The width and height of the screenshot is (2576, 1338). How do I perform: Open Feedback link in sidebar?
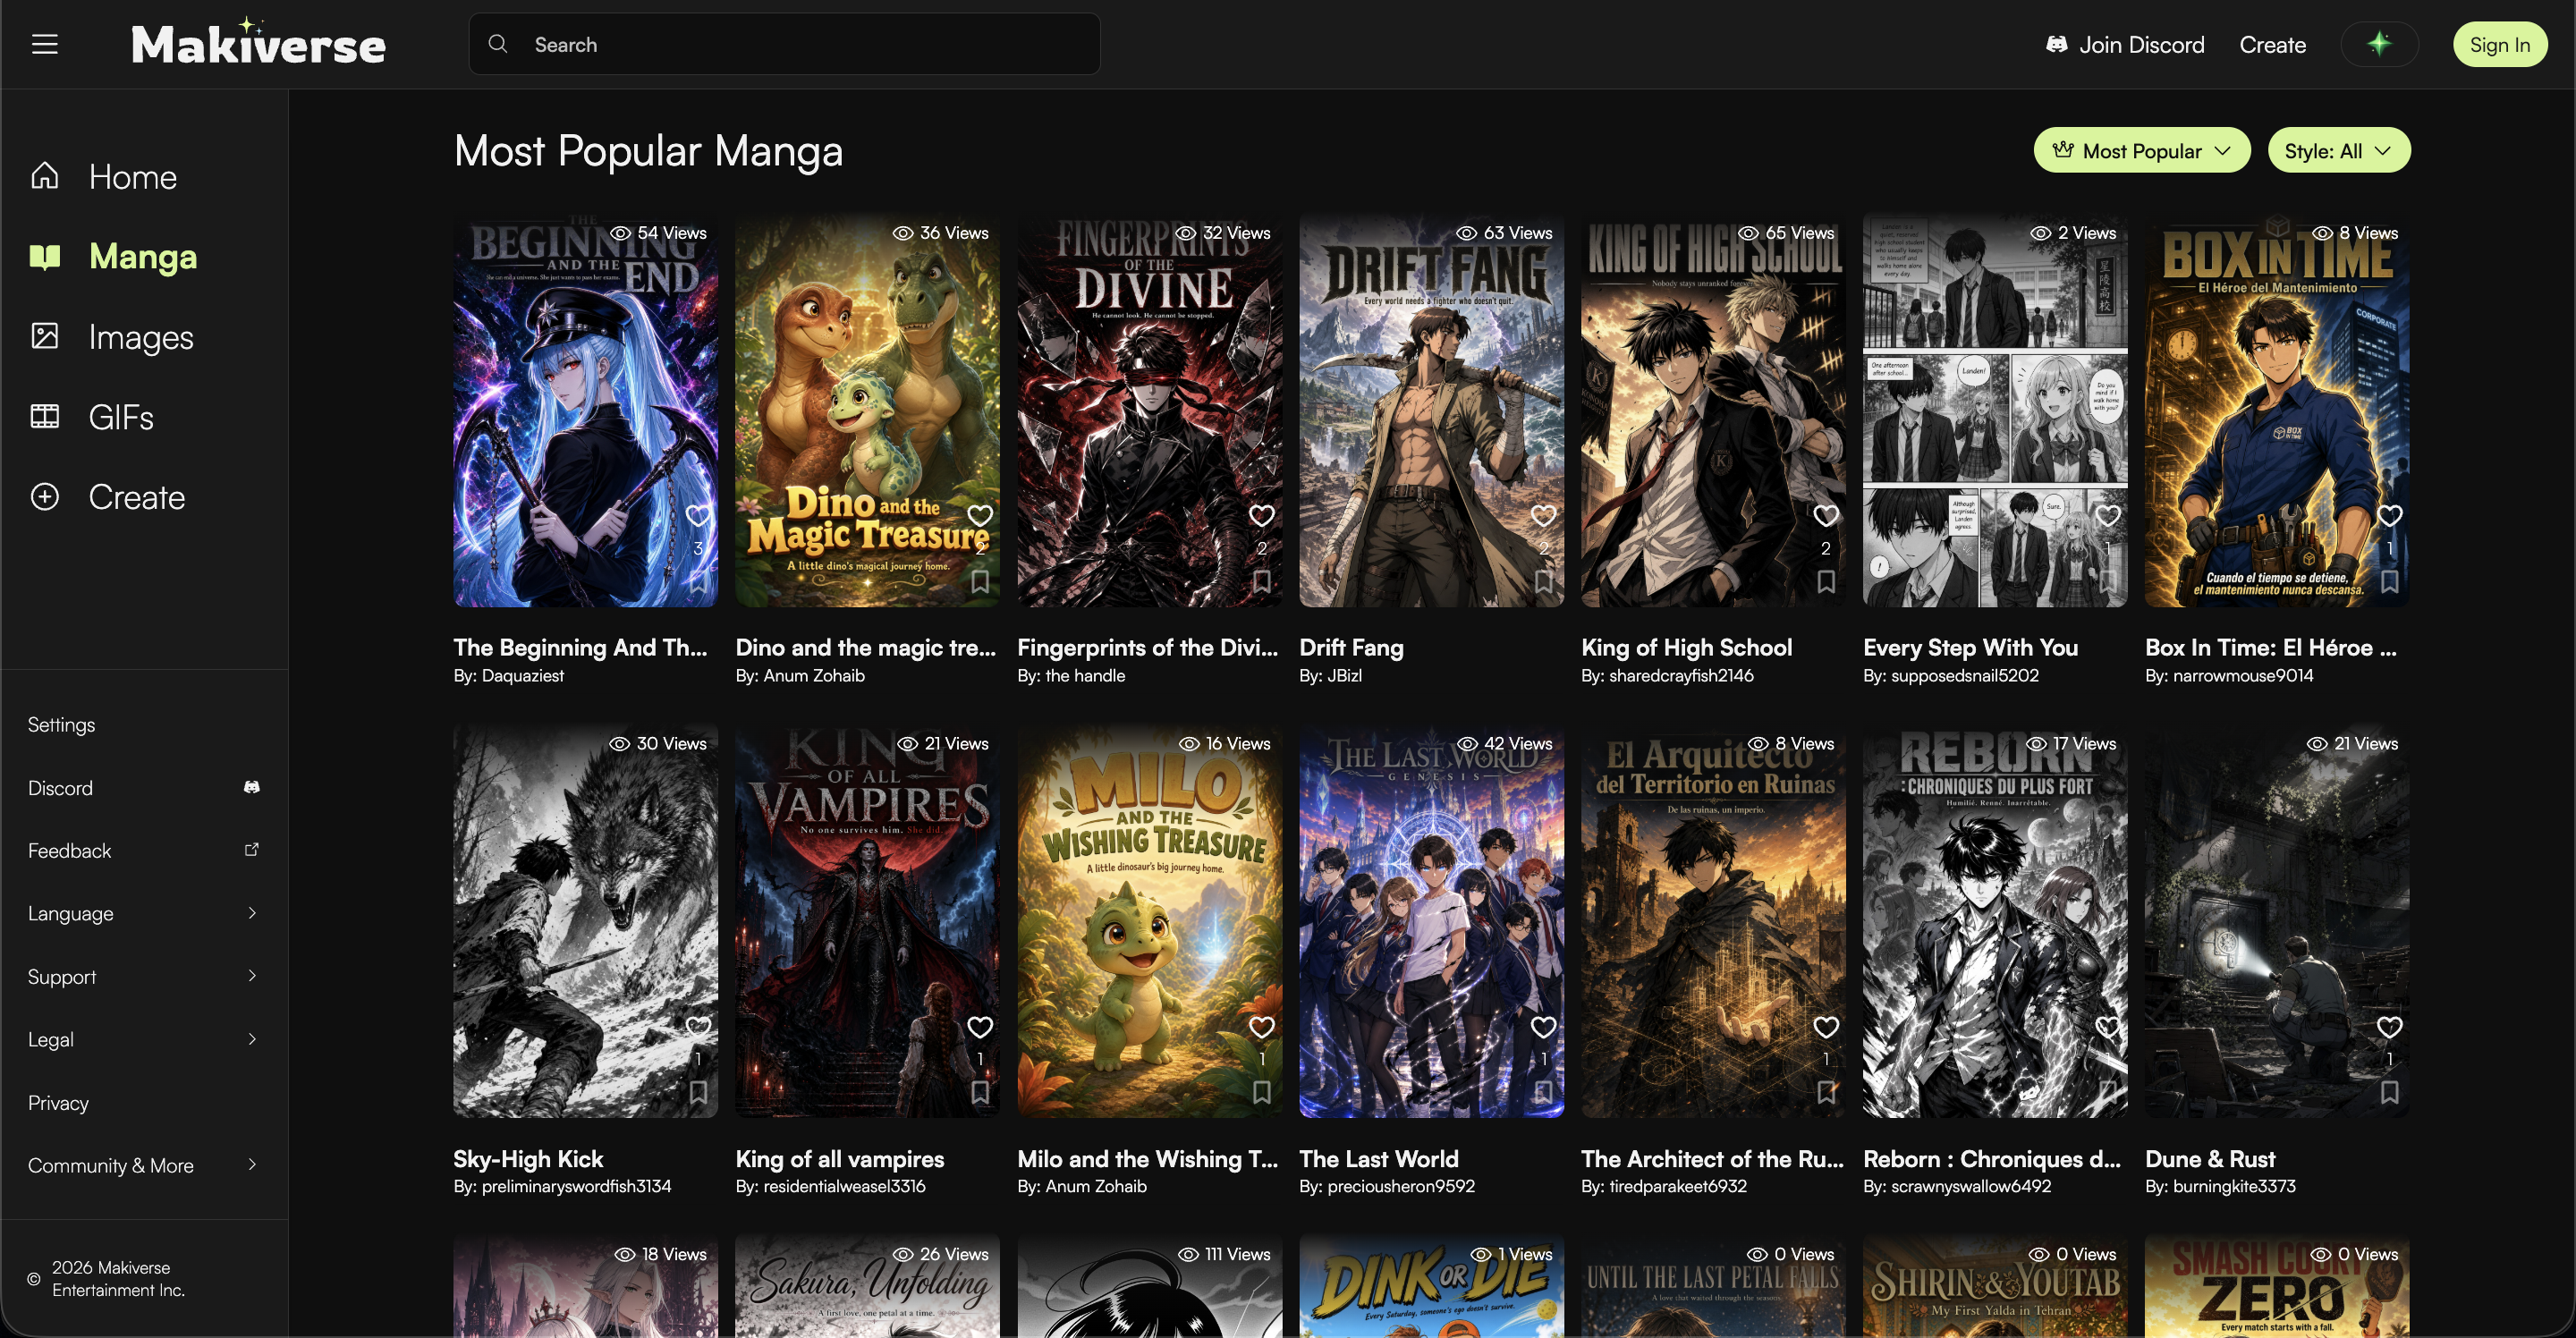pos(69,850)
